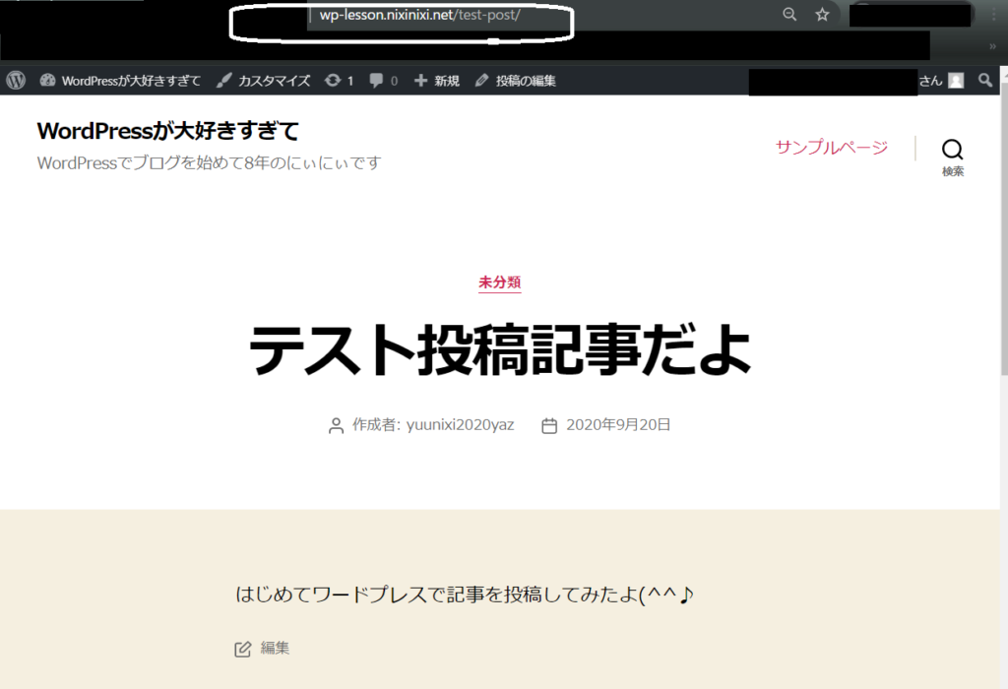
Task: Click 投稿の編集 in the admin bar
Action: (x=516, y=81)
